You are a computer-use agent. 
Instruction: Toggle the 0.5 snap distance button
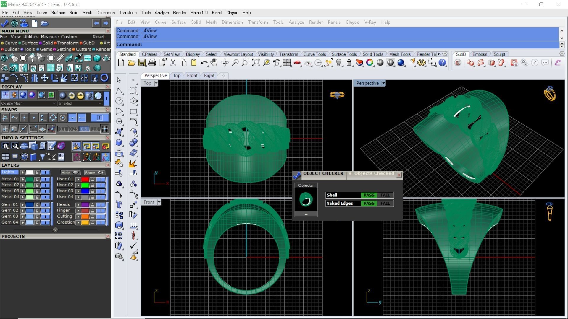pyautogui.click(x=84, y=129)
